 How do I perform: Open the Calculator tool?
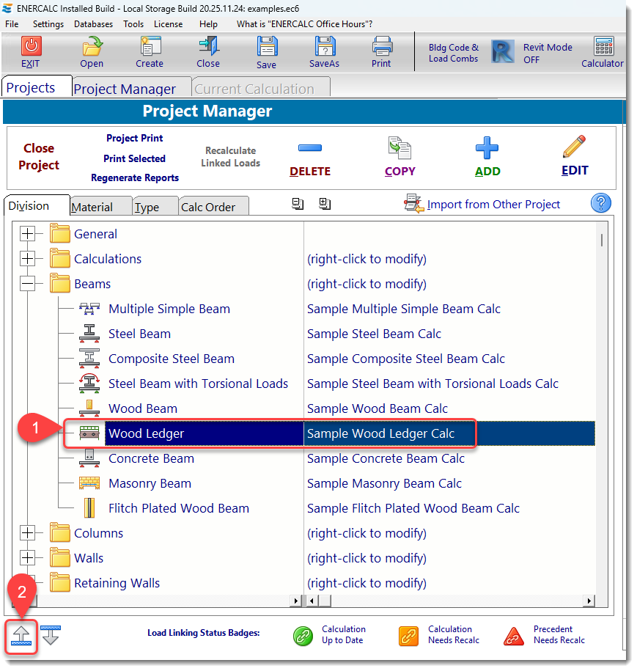tap(602, 51)
